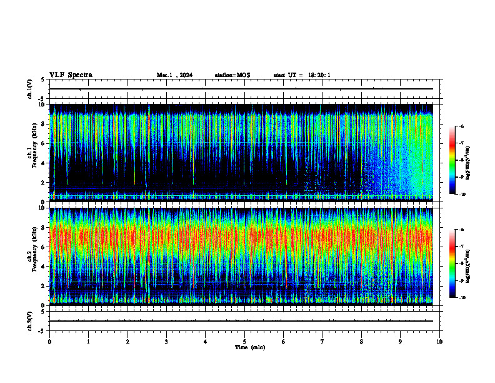
Task: Click time axis tick label 7
Action: point(322,342)
